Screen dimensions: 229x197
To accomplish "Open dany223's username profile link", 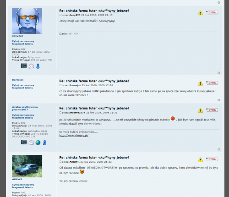I will 17,36.
